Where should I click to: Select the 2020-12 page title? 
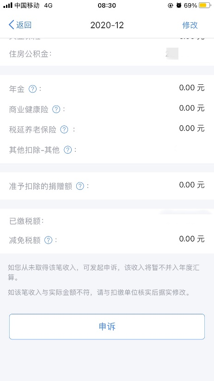[x=107, y=25]
